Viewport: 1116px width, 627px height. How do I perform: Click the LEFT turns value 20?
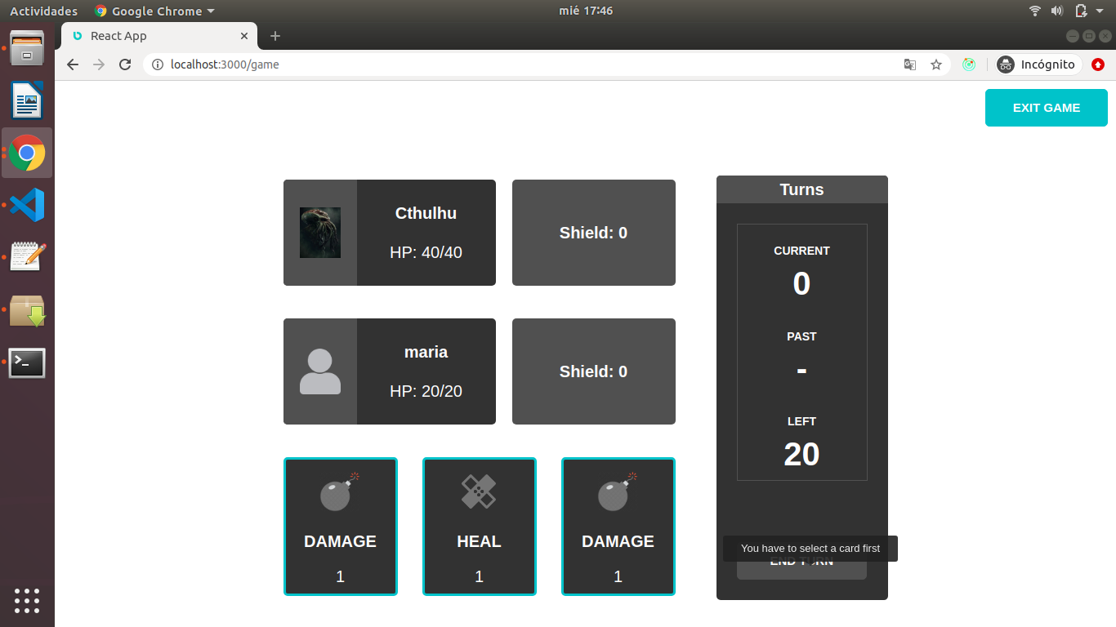(x=801, y=454)
